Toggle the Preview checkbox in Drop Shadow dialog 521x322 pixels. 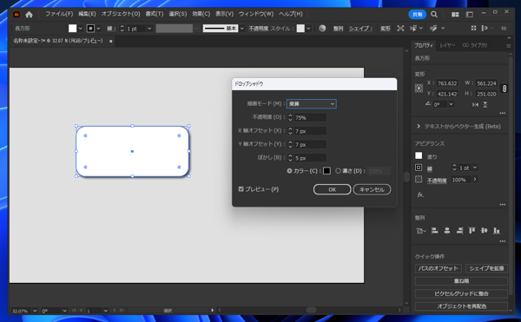241,189
